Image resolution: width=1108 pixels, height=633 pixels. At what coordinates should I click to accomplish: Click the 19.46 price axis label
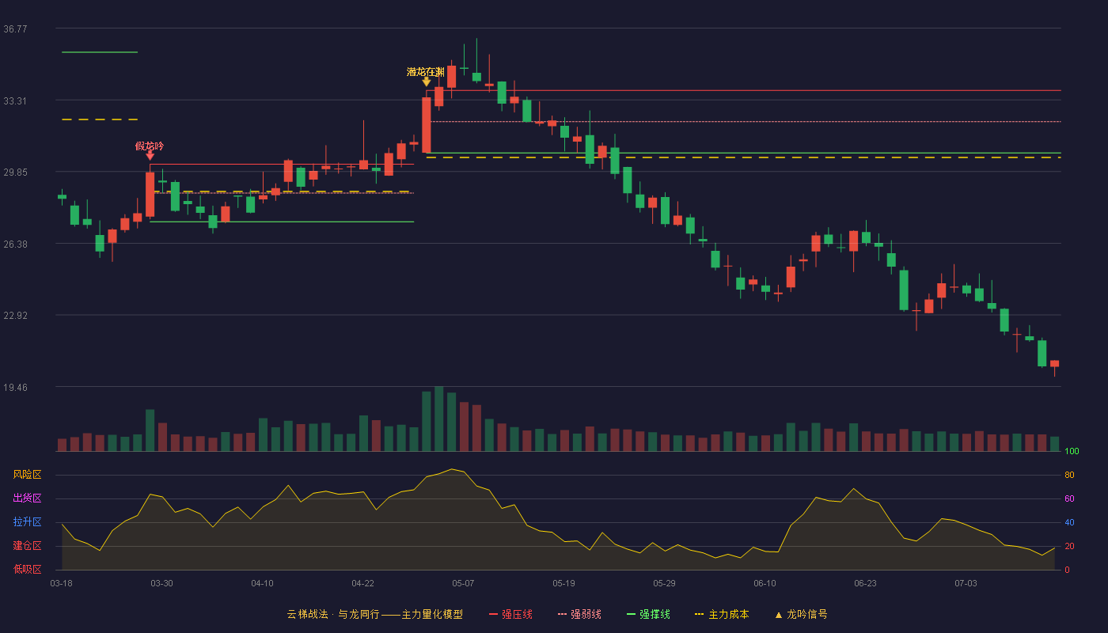click(15, 387)
